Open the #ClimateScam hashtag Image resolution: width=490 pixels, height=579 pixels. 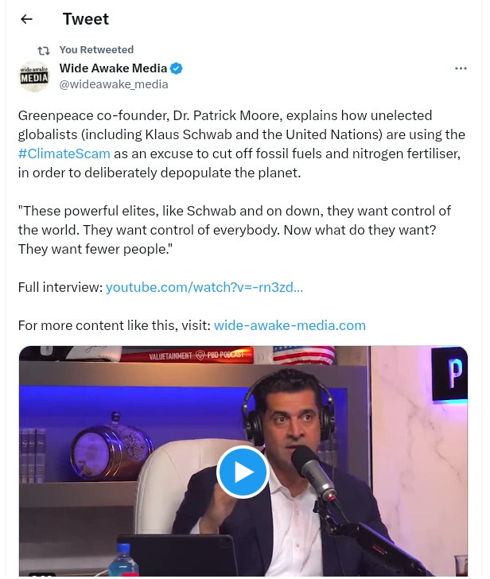pos(64,153)
